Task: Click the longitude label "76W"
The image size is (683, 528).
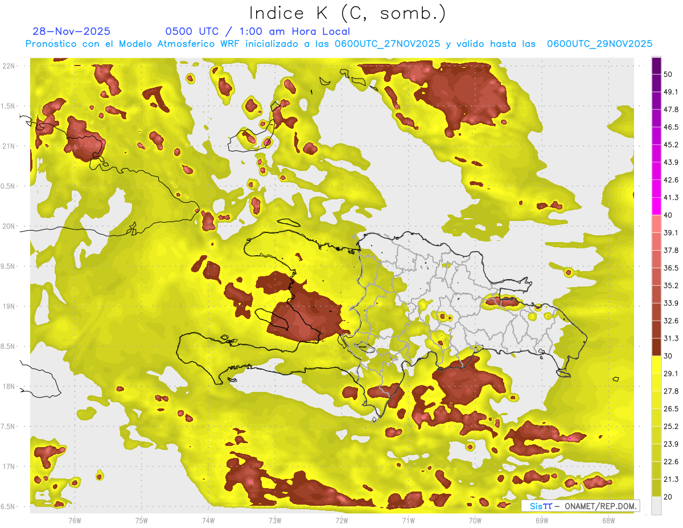Action: point(75,521)
